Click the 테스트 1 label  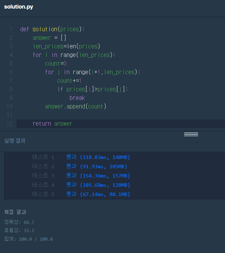pos(43,157)
